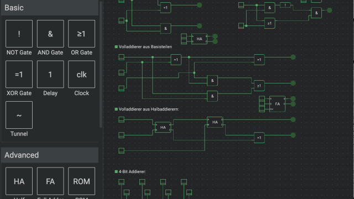Select the Volladdierer aus Basisteilen label
Screen dimensions: 354x199
[x=145, y=46]
